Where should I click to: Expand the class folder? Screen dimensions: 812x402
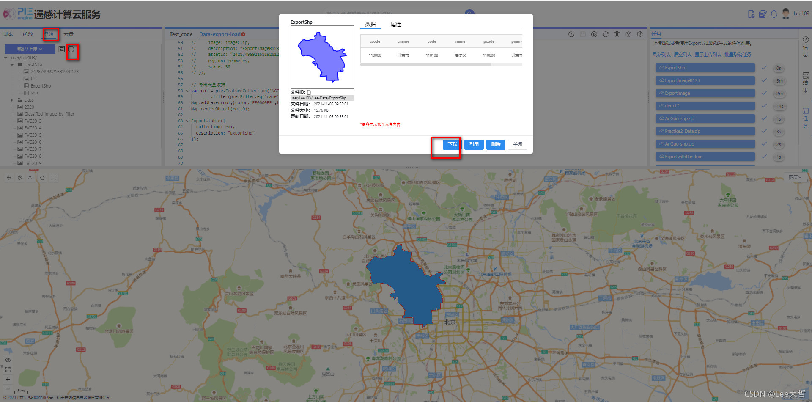(12, 100)
